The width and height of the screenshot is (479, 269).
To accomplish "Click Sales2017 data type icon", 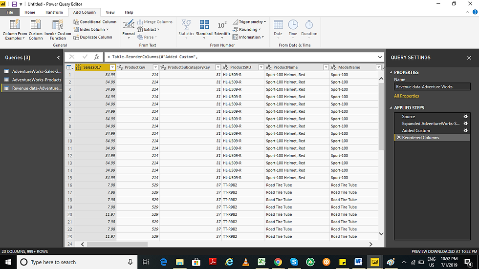I will click(x=79, y=67).
